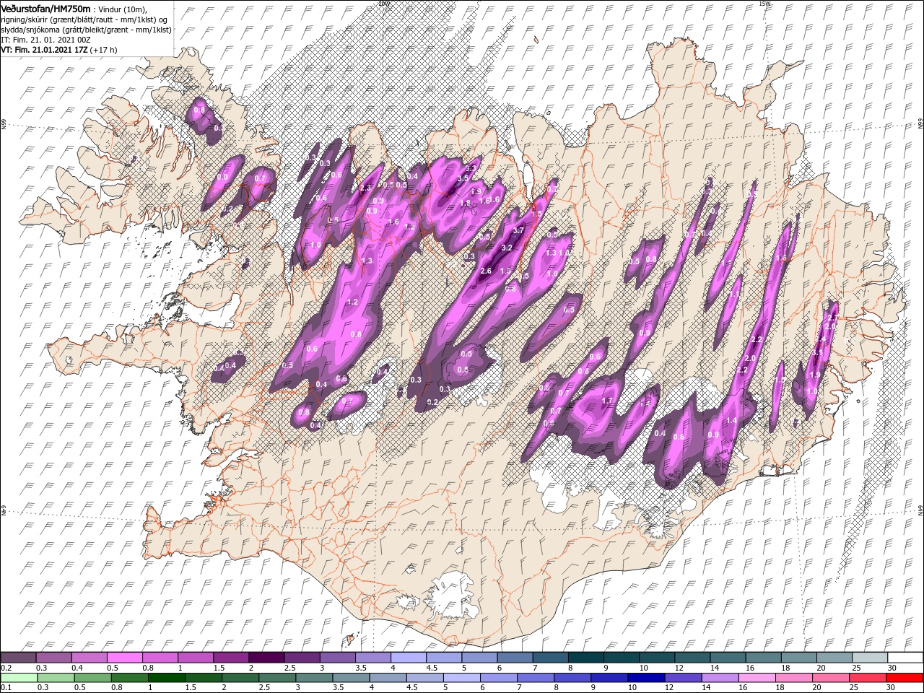Click the '2.6' precipitation value on the map
924x693 pixels.
coord(486,271)
